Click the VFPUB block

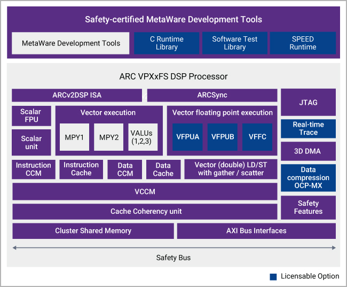(223, 137)
